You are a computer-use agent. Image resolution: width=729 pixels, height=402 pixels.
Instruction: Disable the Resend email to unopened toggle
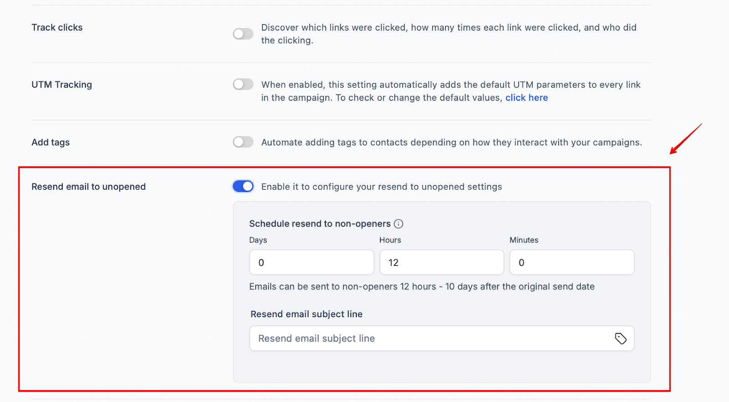point(243,186)
